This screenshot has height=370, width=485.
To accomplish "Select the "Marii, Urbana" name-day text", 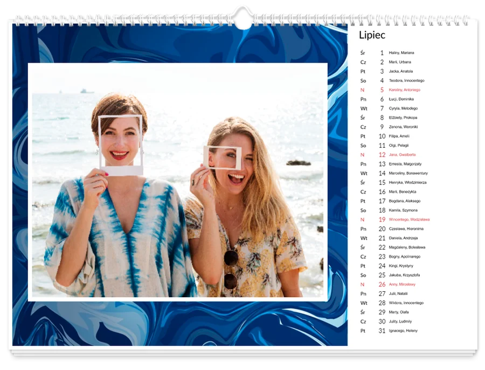I will click(x=400, y=62).
